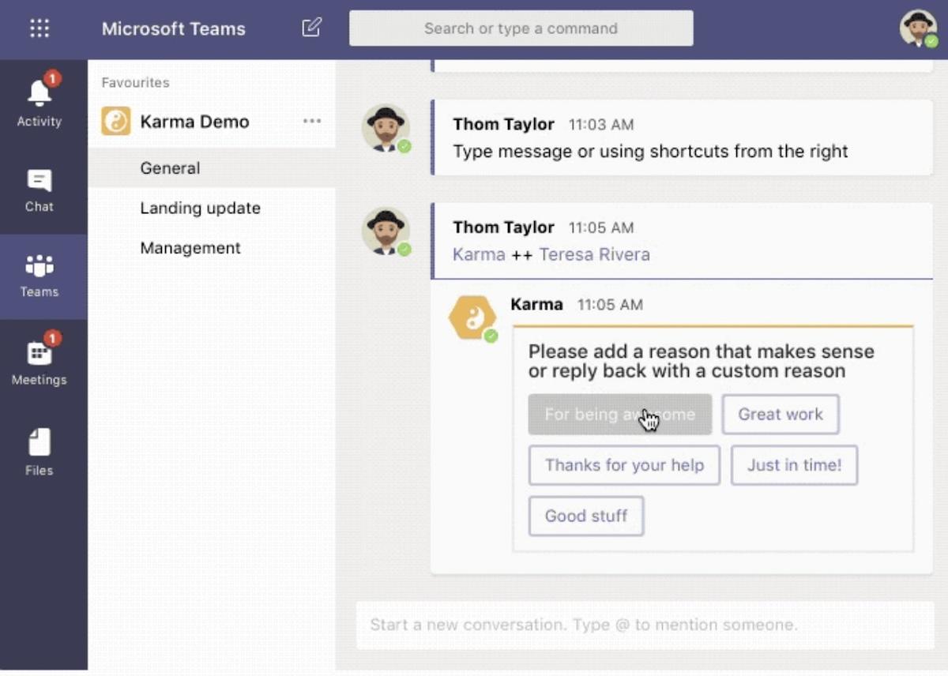Click Thom Taylor's avatar on 11:05 message
948x676 pixels.
pos(386,231)
